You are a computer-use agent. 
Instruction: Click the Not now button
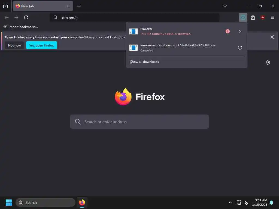[14, 45]
